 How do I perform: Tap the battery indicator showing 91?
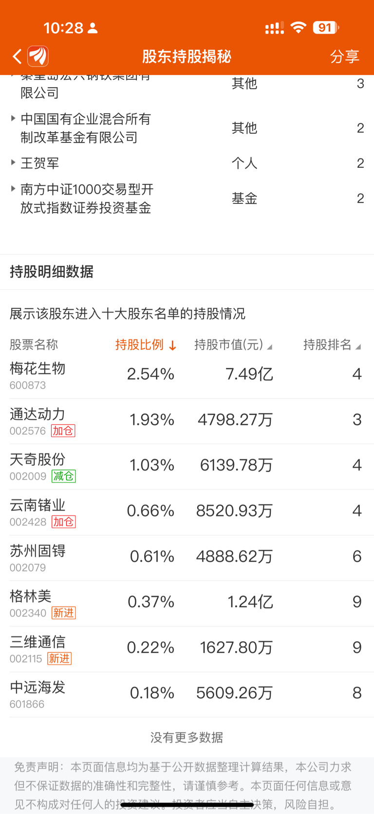[326, 28]
